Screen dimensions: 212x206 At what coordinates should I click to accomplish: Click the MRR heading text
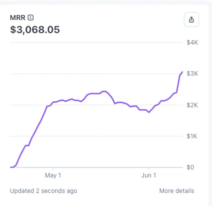(18, 18)
